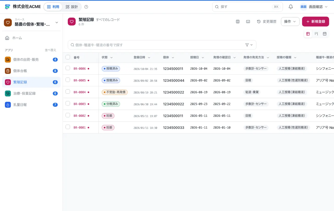Click the 治療・投薬記録 stethoscope icon
The width and height of the screenshot is (334, 211).
coord(8,93)
